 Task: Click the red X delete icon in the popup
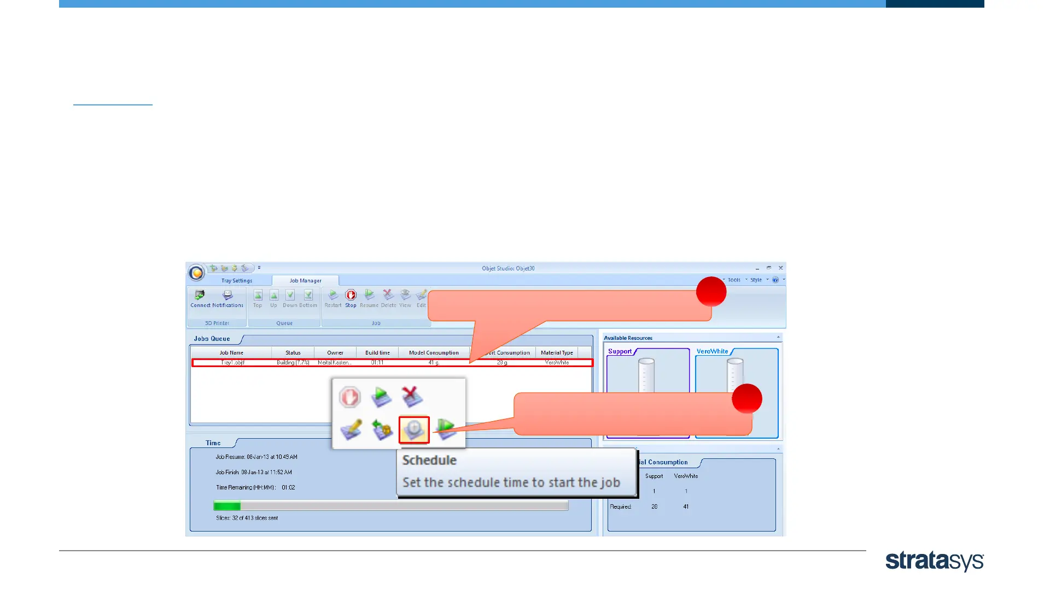411,397
